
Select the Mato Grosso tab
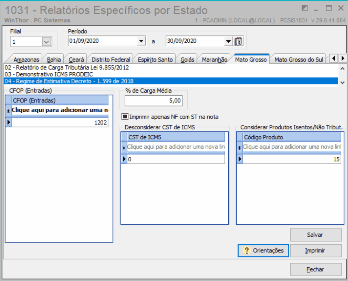[x=251, y=59]
